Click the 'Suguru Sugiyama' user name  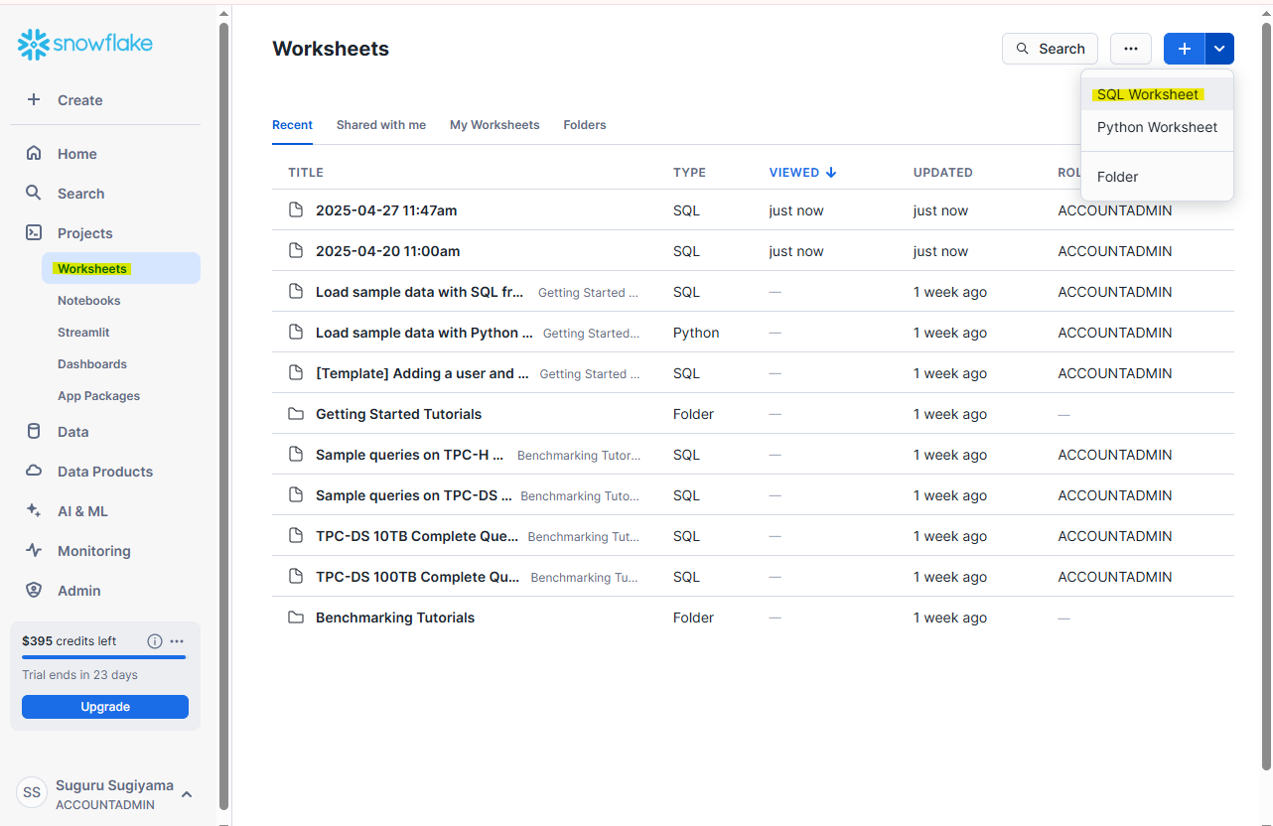114,785
